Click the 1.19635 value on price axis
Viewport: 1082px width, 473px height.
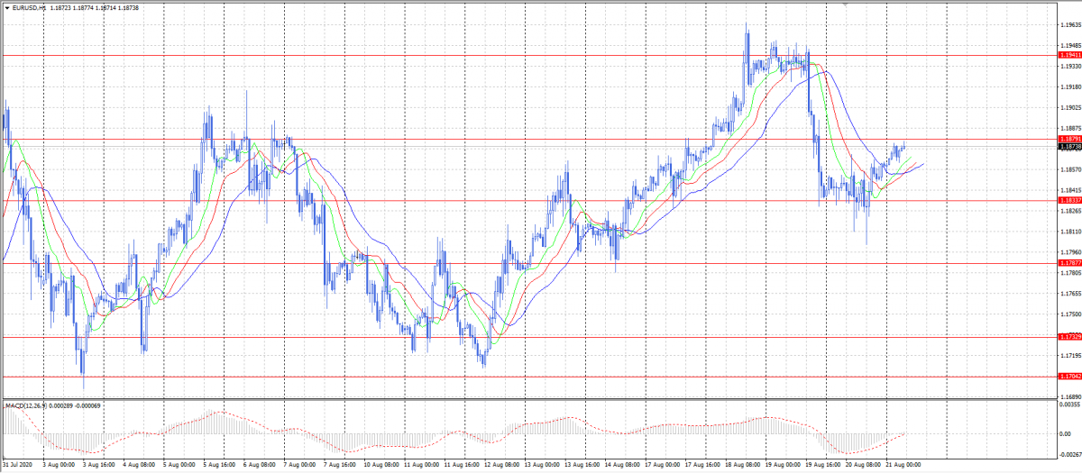[x=1070, y=25]
